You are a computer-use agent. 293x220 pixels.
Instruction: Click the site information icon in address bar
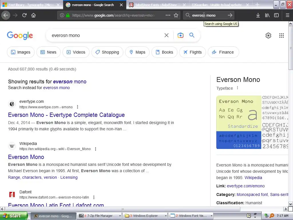(62, 15)
